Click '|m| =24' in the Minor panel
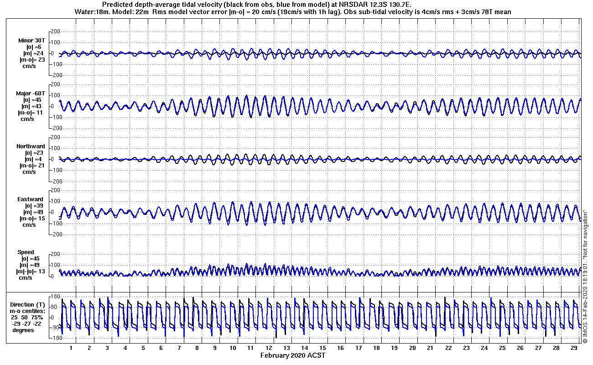This screenshot has height=365, width=593. pyautogui.click(x=33, y=53)
